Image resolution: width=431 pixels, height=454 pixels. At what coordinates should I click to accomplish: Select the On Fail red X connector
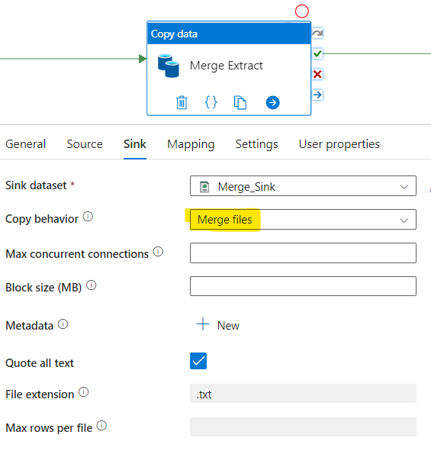click(x=317, y=75)
